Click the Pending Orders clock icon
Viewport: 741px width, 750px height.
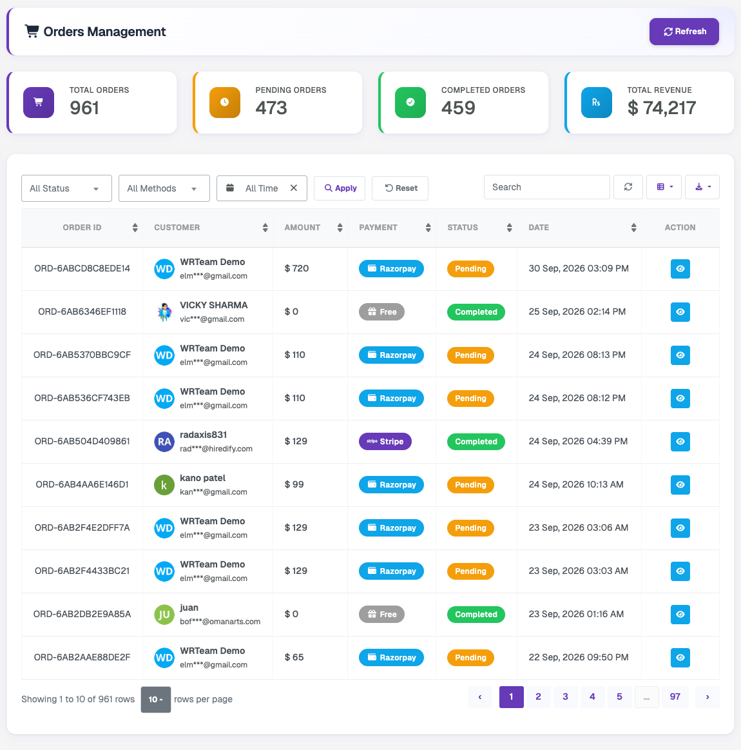225,103
